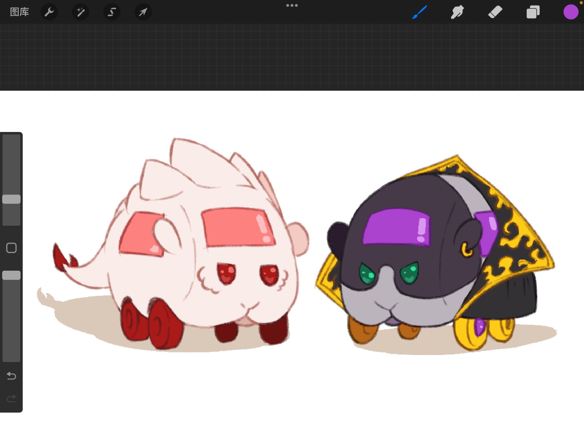Screen dimensions: 584x438
Task: Click the brush opacity slider handle
Action: tap(11, 275)
